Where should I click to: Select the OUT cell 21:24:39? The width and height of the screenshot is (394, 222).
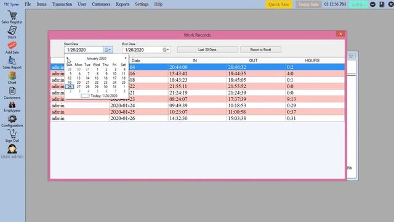[256, 93]
